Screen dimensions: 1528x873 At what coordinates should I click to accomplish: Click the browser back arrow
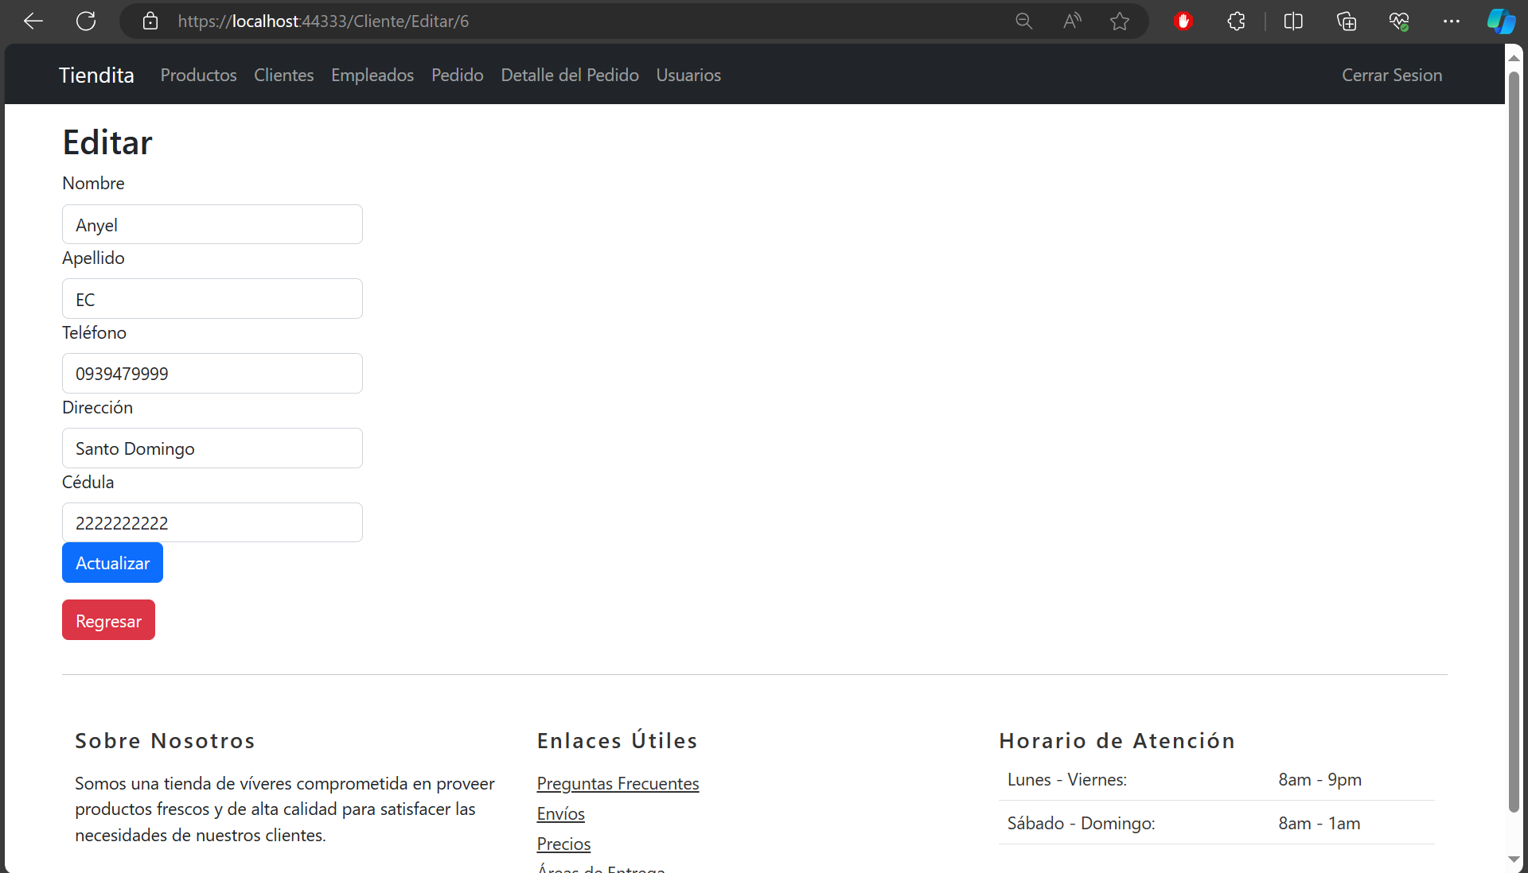(x=33, y=21)
